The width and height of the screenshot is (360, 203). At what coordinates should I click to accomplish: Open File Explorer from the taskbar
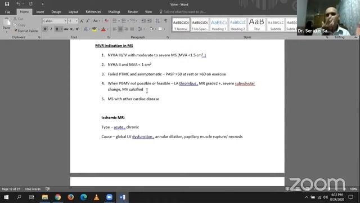pyautogui.click(x=45, y=197)
